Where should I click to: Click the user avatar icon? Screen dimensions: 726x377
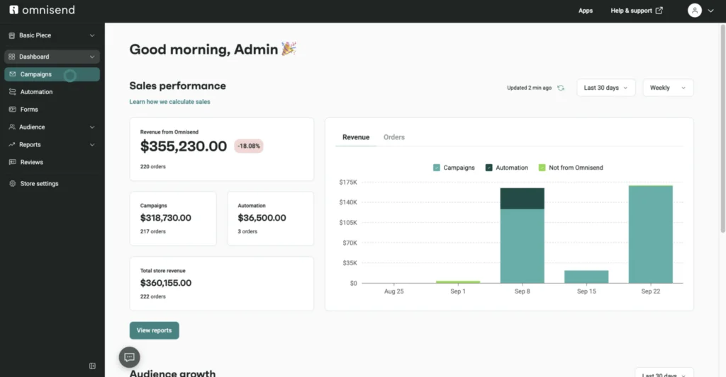[695, 10]
